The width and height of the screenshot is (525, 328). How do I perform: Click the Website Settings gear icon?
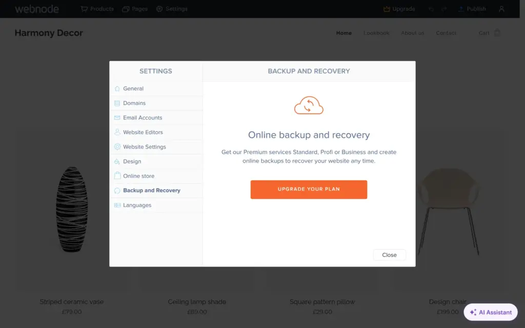coord(117,147)
